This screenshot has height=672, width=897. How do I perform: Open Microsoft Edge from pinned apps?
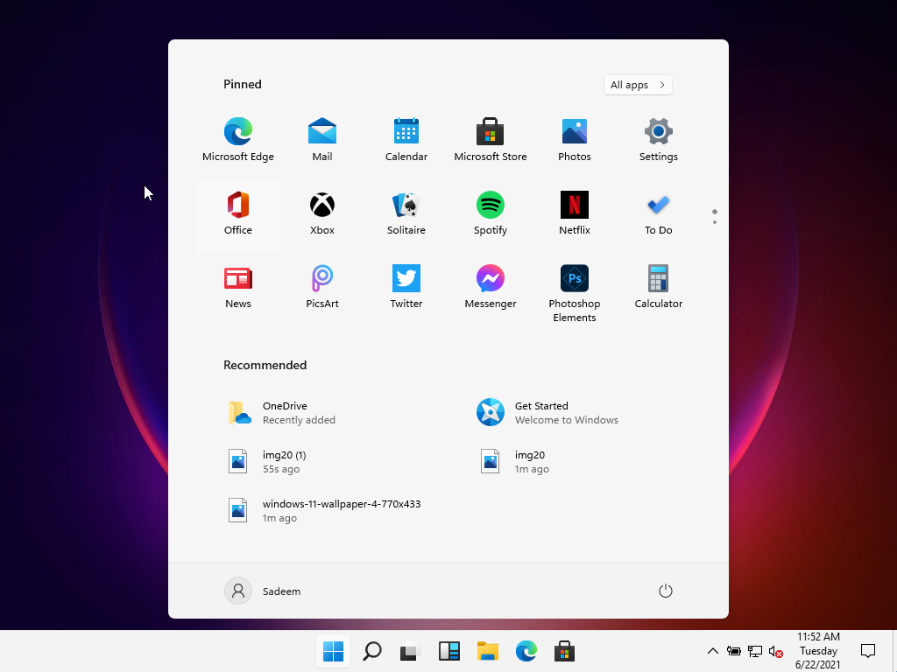click(x=238, y=140)
